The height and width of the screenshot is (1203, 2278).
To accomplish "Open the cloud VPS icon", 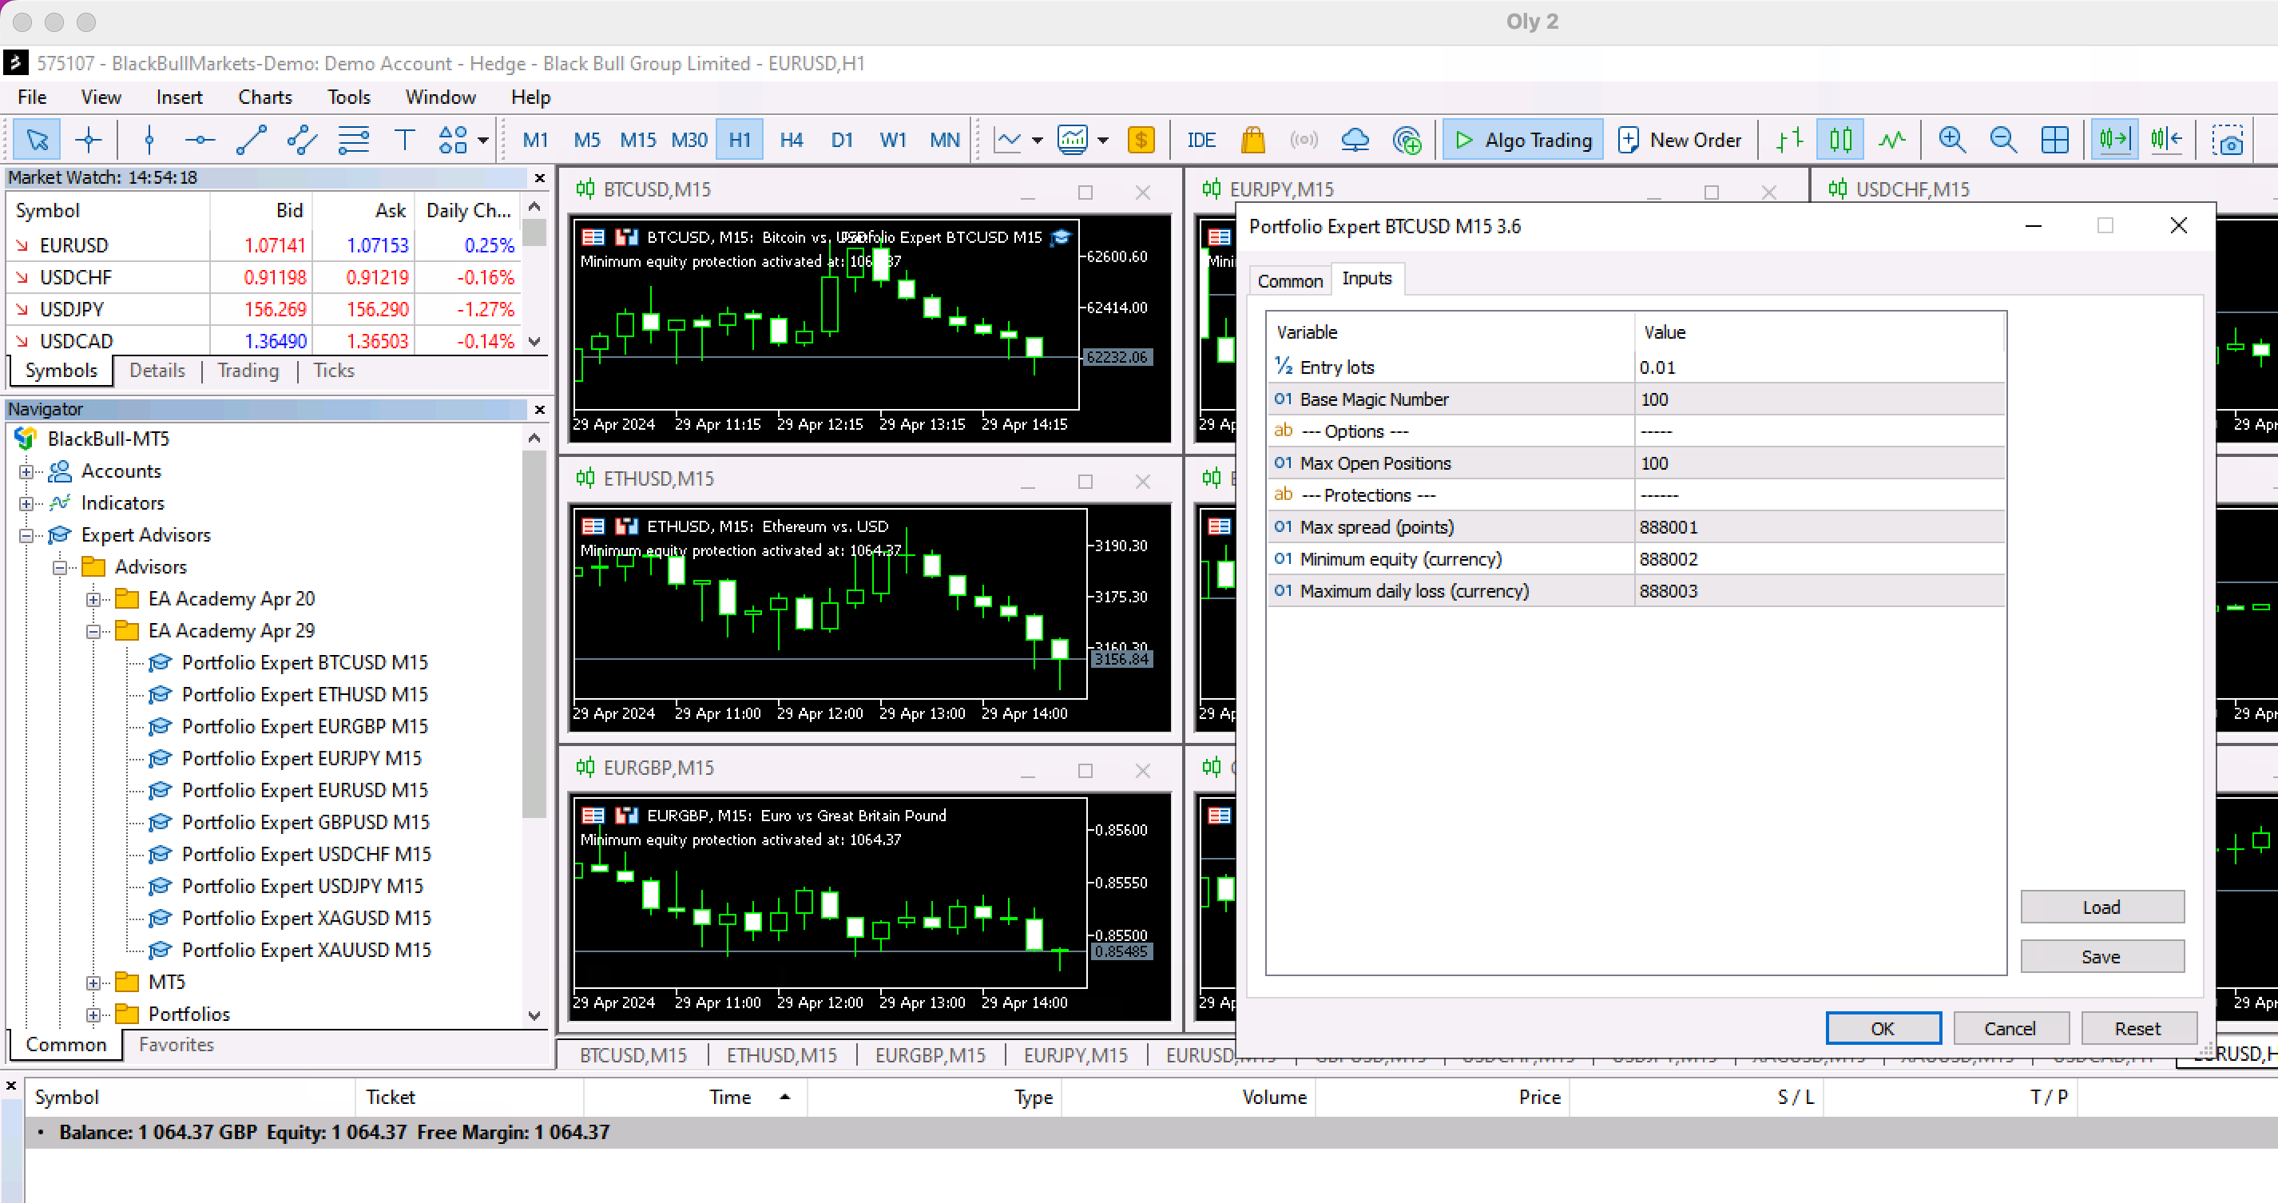I will click(1355, 140).
